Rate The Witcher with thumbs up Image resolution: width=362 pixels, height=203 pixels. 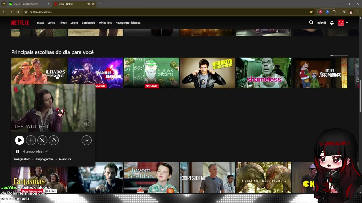(x=53, y=140)
